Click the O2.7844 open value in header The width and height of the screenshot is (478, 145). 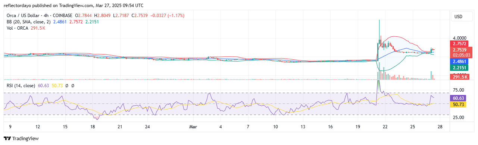pyautogui.click(x=83, y=16)
